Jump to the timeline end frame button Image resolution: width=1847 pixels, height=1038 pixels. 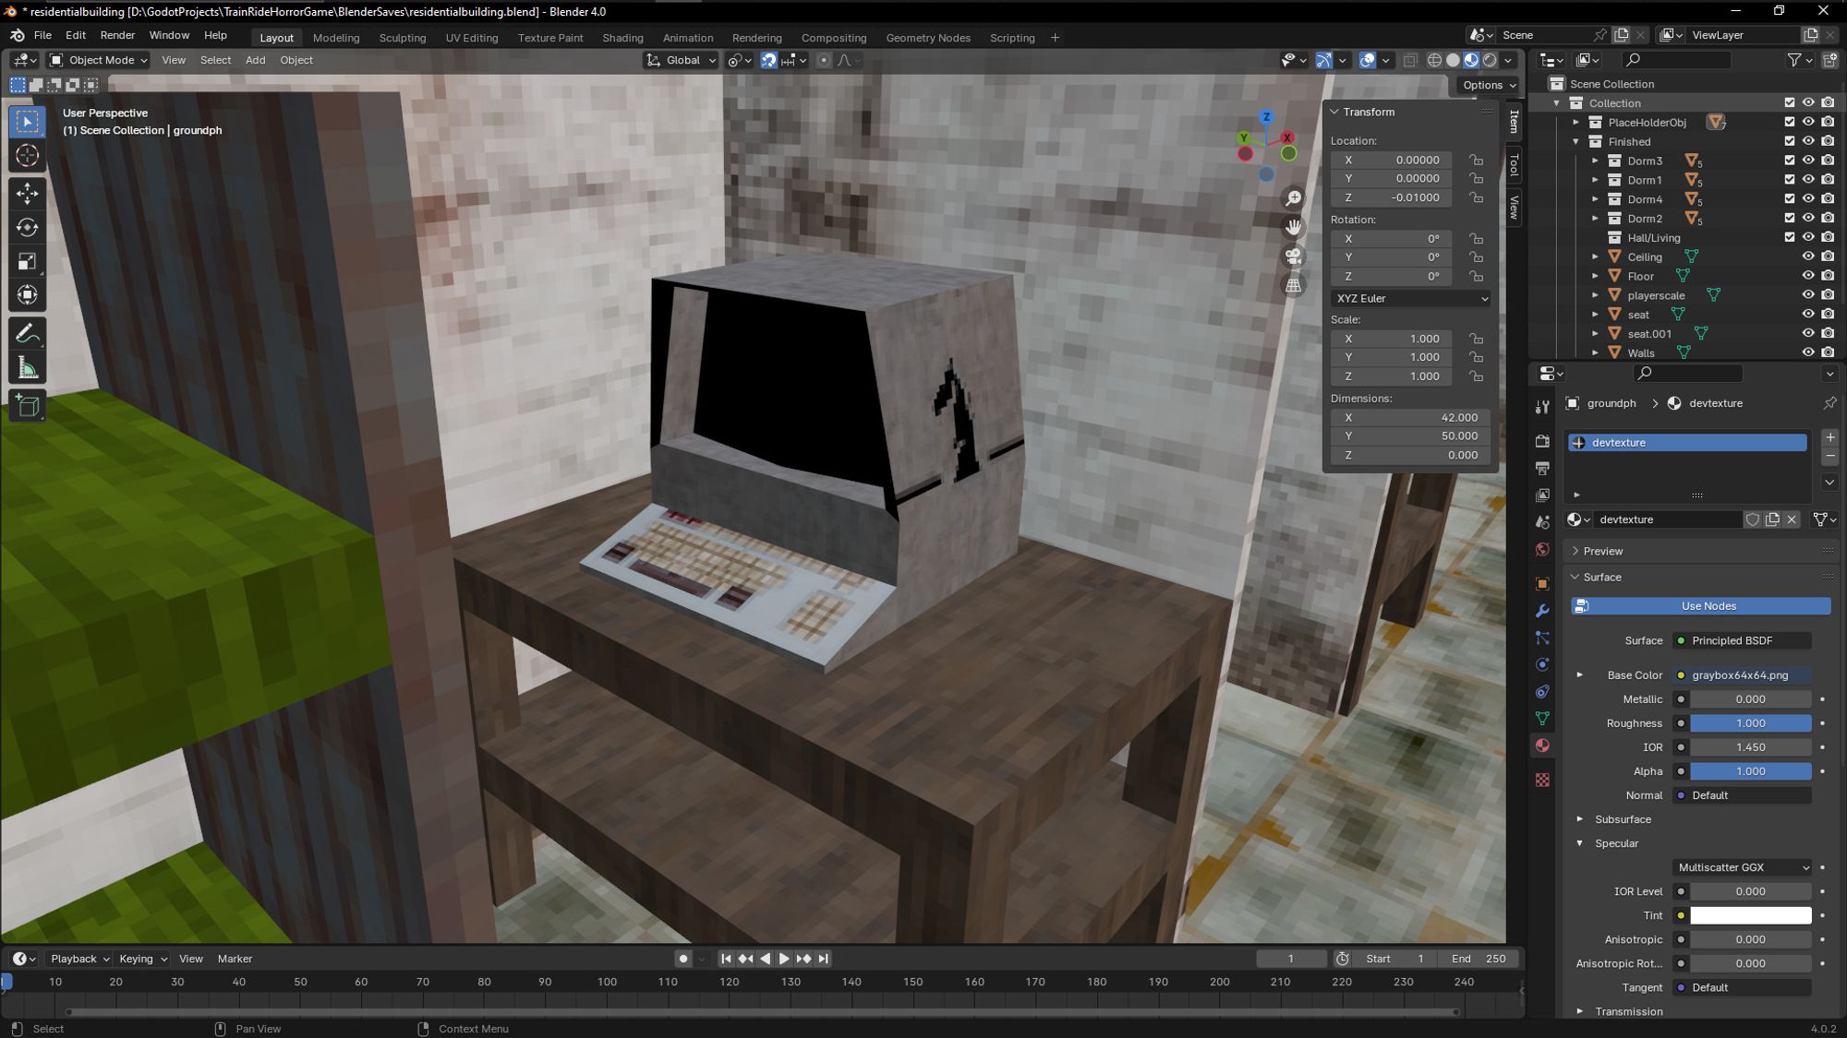pos(824,959)
